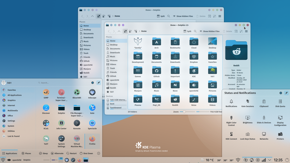Viewport: 290px width, 163px height.
Task: Open Konsole terminal from the launcher
Action: coord(77,124)
